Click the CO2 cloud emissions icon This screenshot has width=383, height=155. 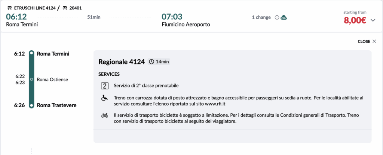pos(284,18)
